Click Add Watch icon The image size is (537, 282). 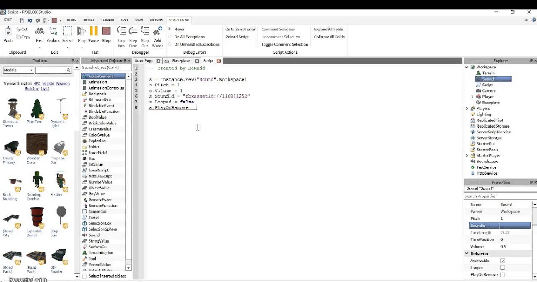click(x=158, y=31)
